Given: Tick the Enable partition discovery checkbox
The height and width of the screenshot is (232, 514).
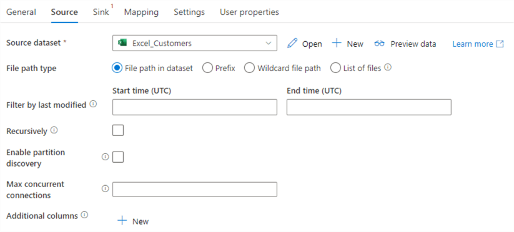Looking at the screenshot, I should [118, 157].
